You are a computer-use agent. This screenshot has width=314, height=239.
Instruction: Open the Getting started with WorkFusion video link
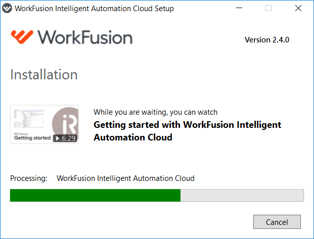(x=187, y=131)
